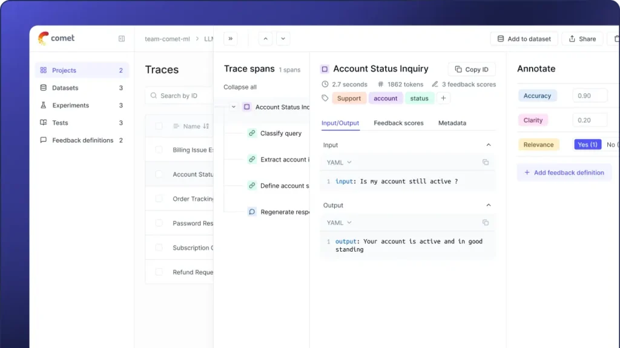Collapse the Account Status Inquiry span tree

click(x=234, y=107)
